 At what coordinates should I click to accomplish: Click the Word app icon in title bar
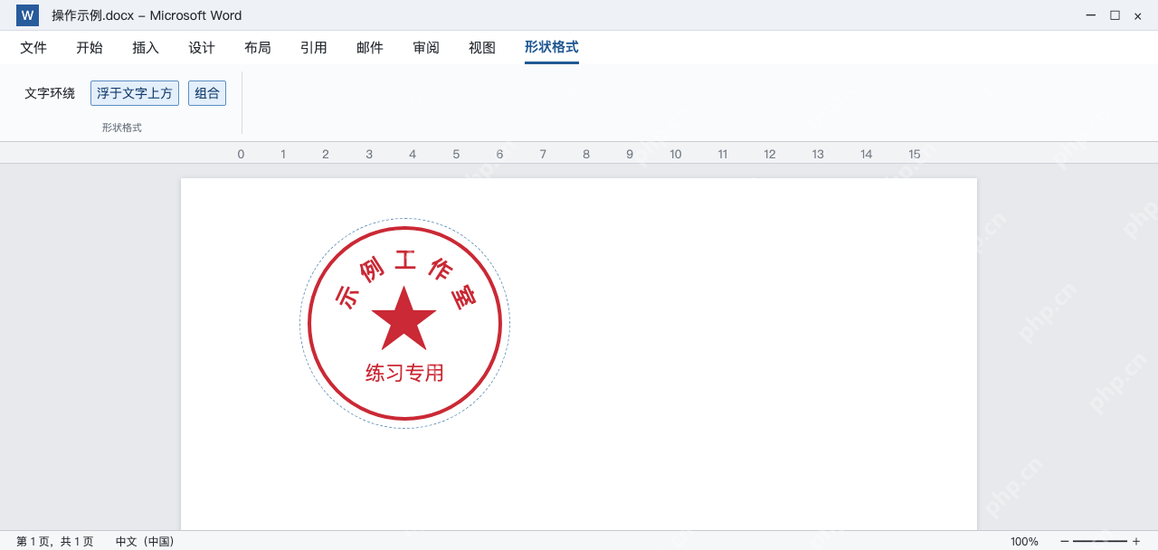(27, 15)
